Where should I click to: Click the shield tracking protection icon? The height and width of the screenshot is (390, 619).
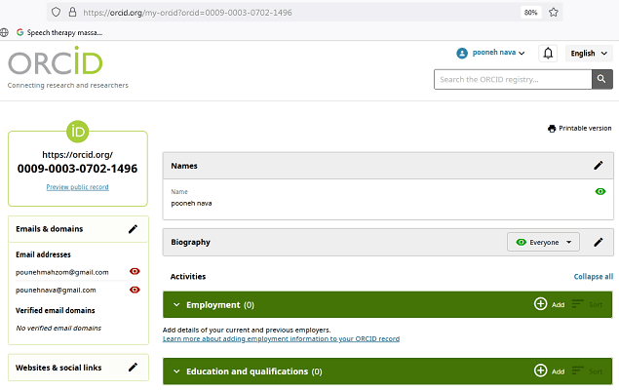coord(57,13)
